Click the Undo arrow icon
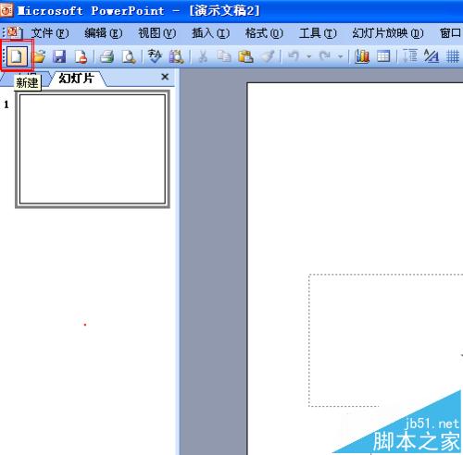463x455 pixels. coord(294,56)
